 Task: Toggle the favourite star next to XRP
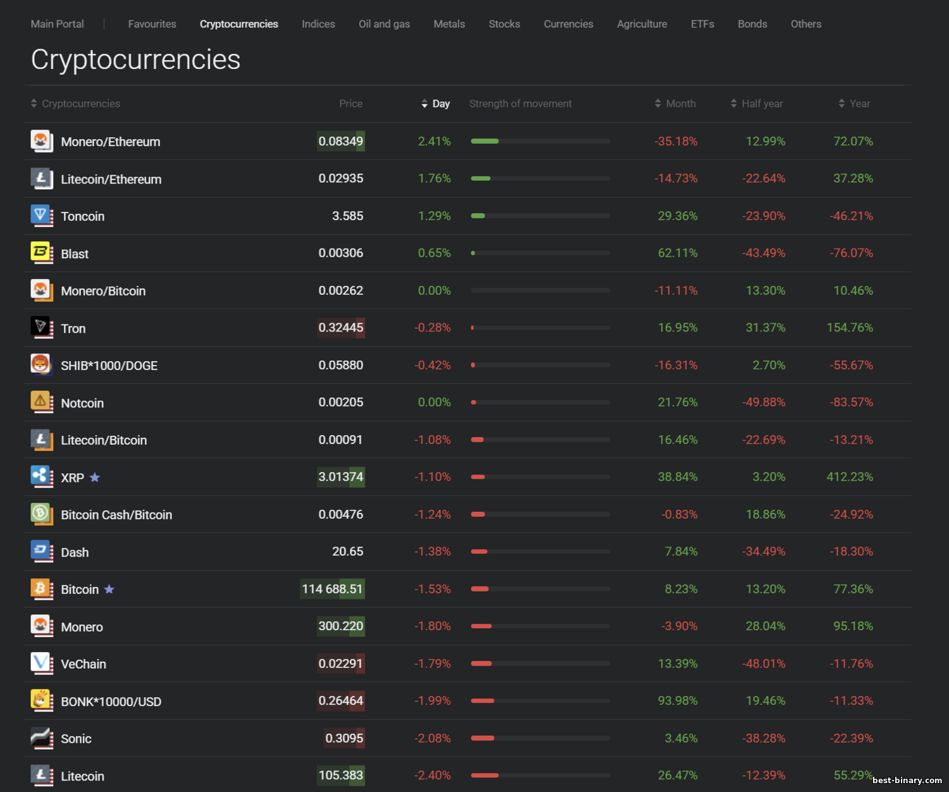tap(95, 478)
